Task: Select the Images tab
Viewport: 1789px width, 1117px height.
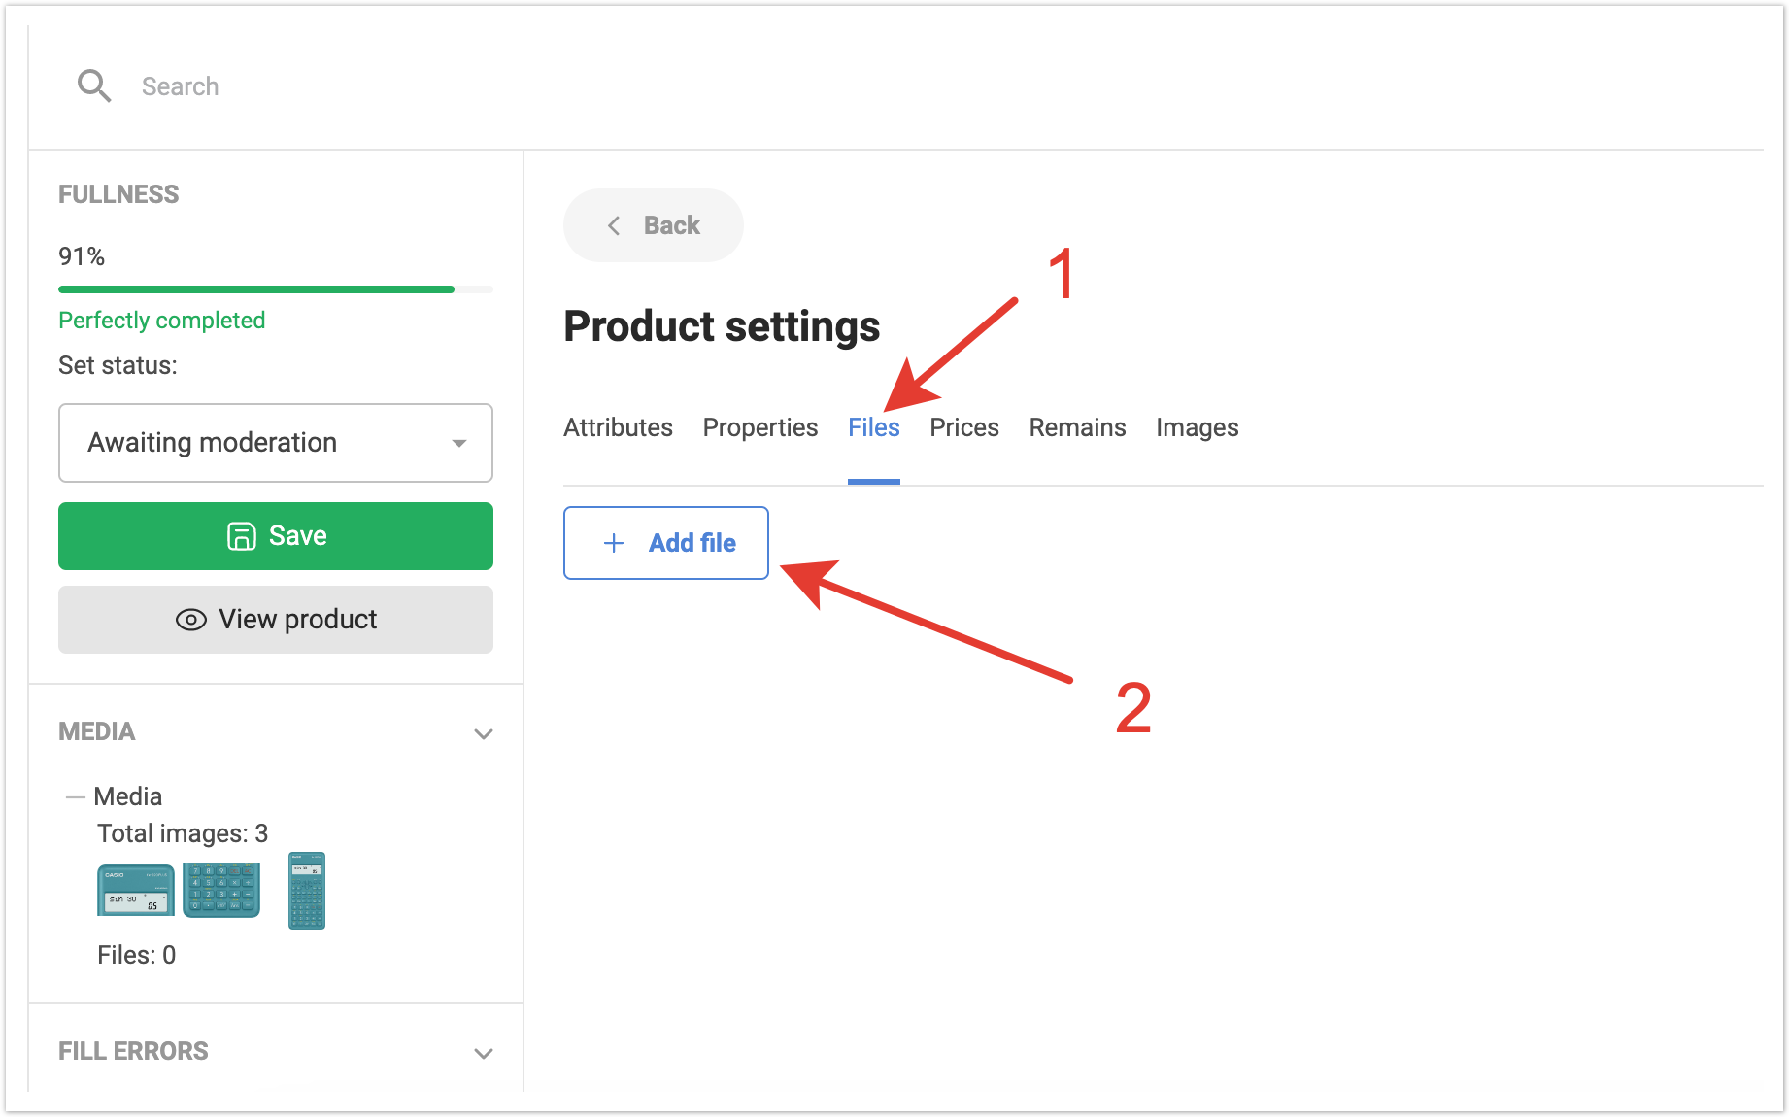Action: 1197,427
